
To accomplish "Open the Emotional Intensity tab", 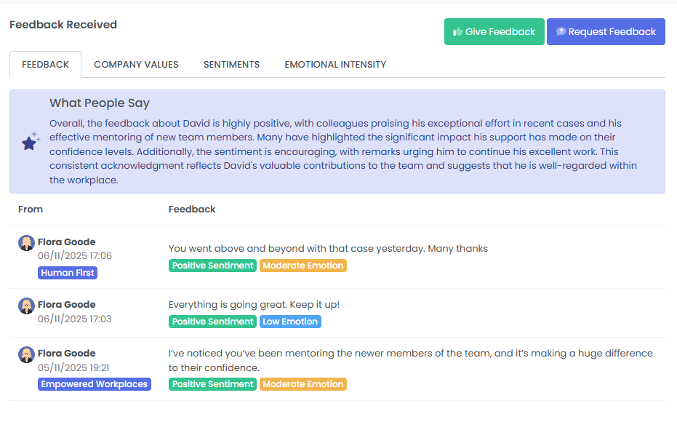I will coord(335,64).
